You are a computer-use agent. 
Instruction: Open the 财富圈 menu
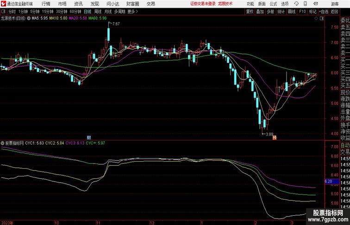[x=132, y=4]
